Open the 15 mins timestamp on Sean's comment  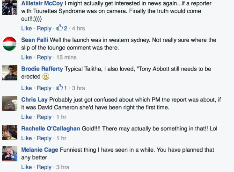tap(66, 57)
